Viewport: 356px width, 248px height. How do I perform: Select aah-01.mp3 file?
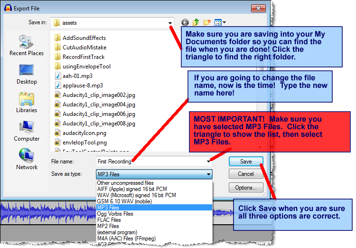click(74, 76)
